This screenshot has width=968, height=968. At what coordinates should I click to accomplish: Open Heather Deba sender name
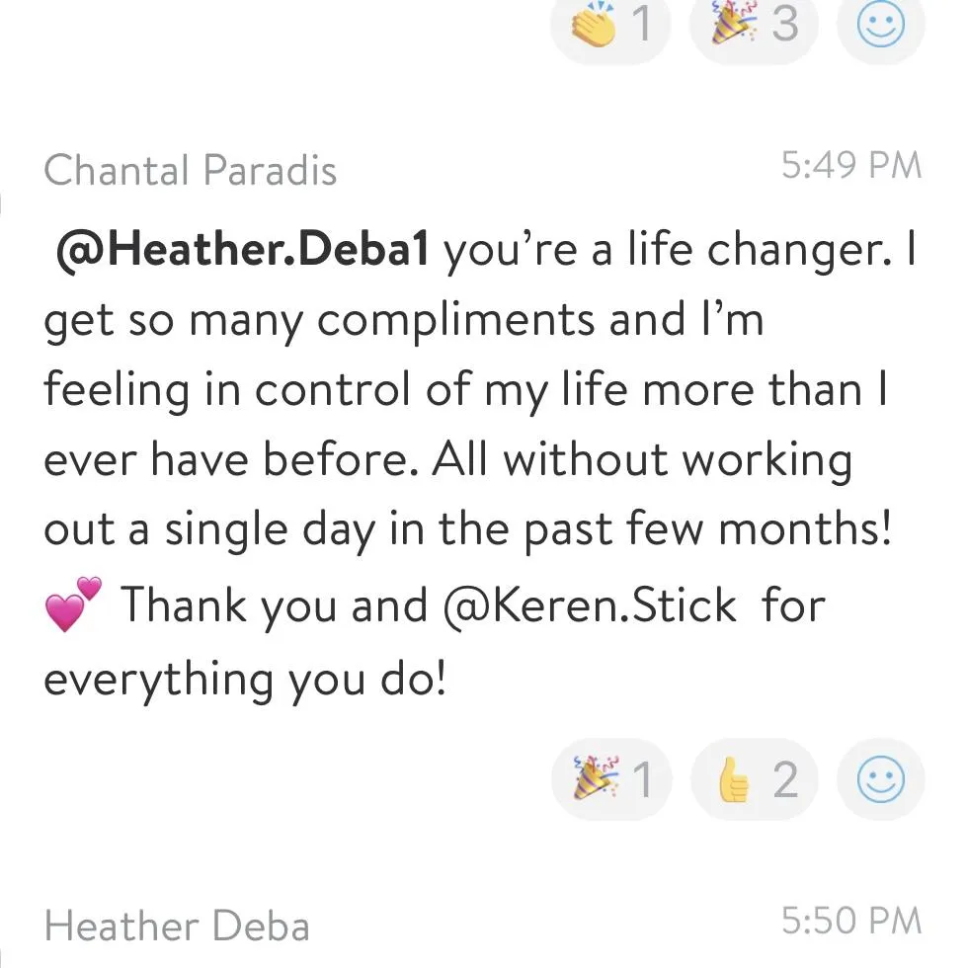(x=177, y=927)
